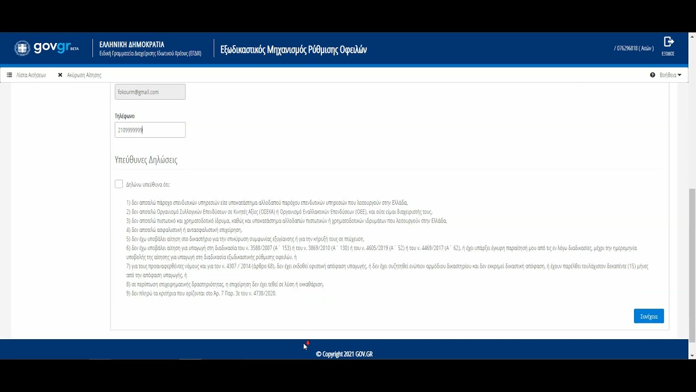Click declaration 9 about ν. 4738/2020

coord(201,293)
